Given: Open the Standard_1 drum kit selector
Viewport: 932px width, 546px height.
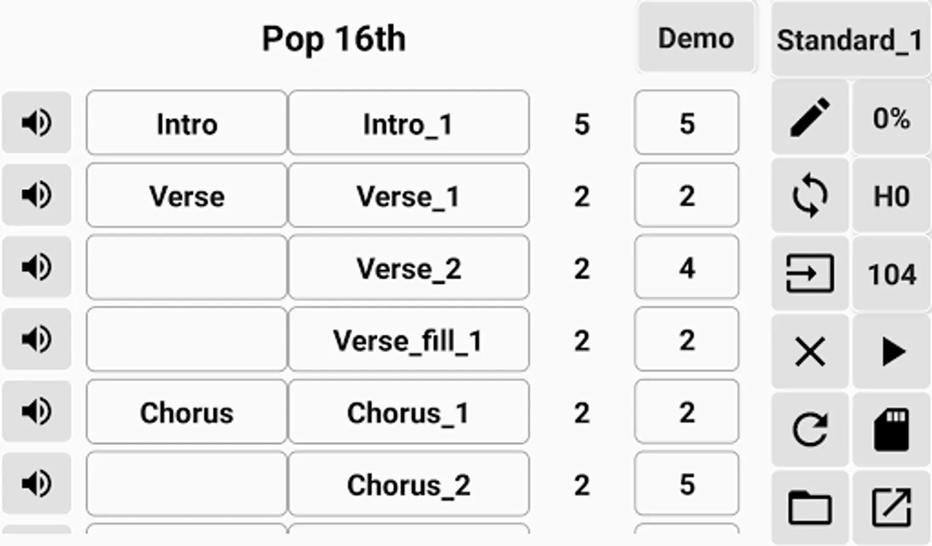Looking at the screenshot, I should (849, 40).
